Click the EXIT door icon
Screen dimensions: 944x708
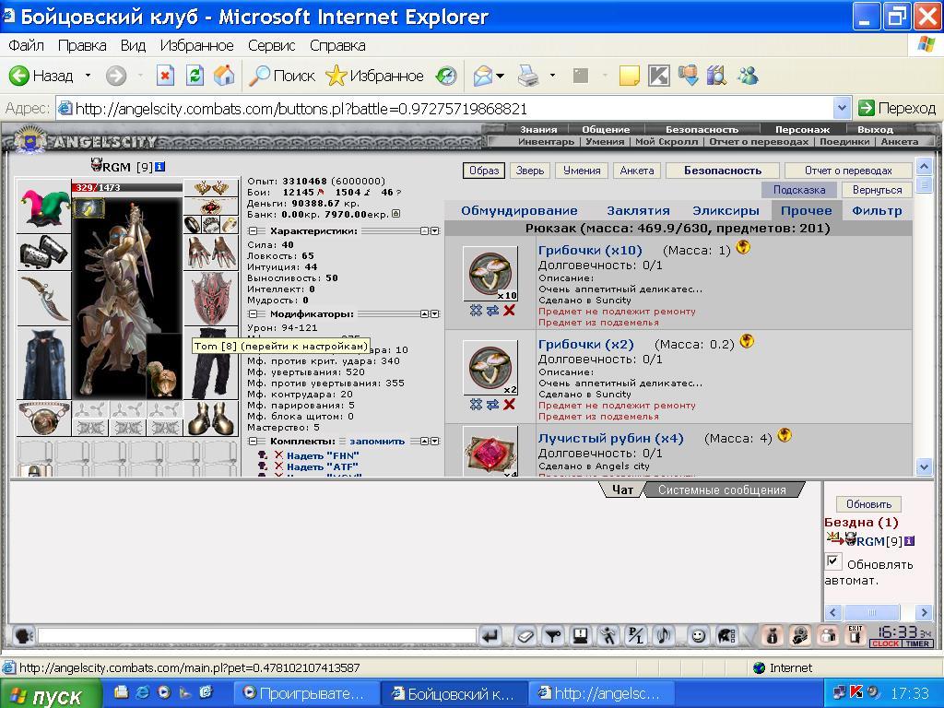(x=855, y=635)
